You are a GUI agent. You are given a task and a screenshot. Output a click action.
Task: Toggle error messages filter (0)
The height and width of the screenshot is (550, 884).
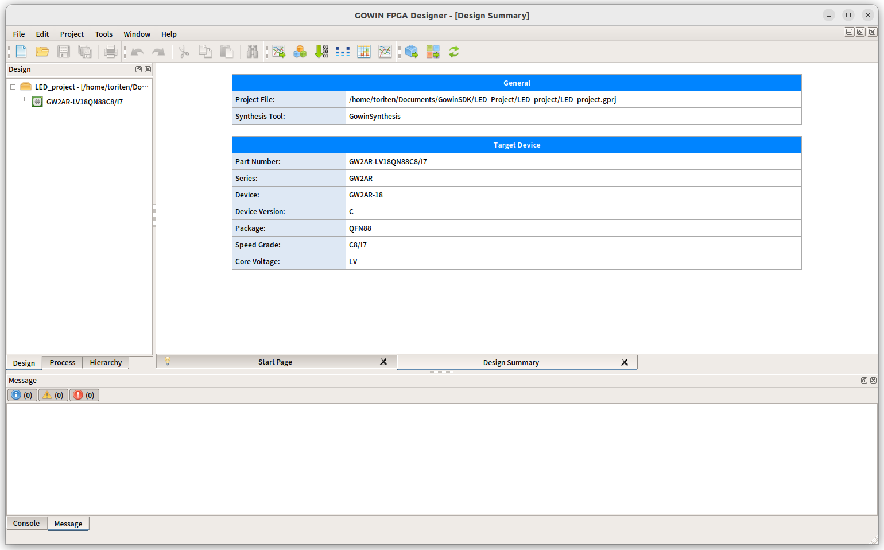(84, 395)
